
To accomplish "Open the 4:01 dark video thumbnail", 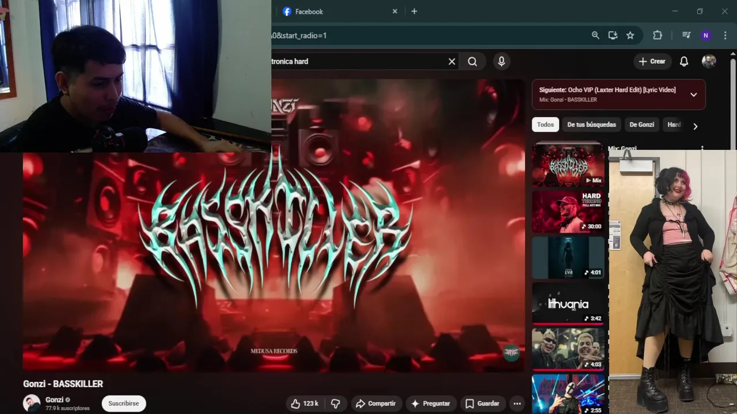I will pyautogui.click(x=568, y=258).
